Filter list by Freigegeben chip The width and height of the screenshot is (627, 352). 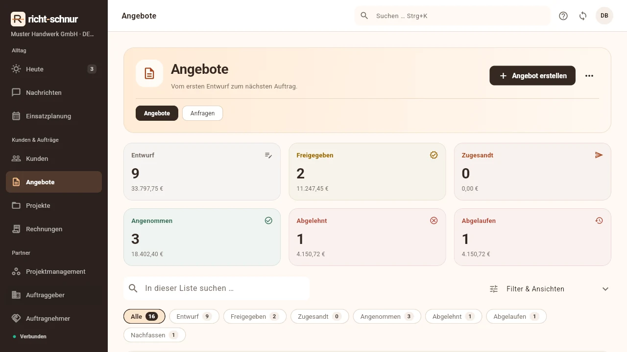(x=255, y=316)
